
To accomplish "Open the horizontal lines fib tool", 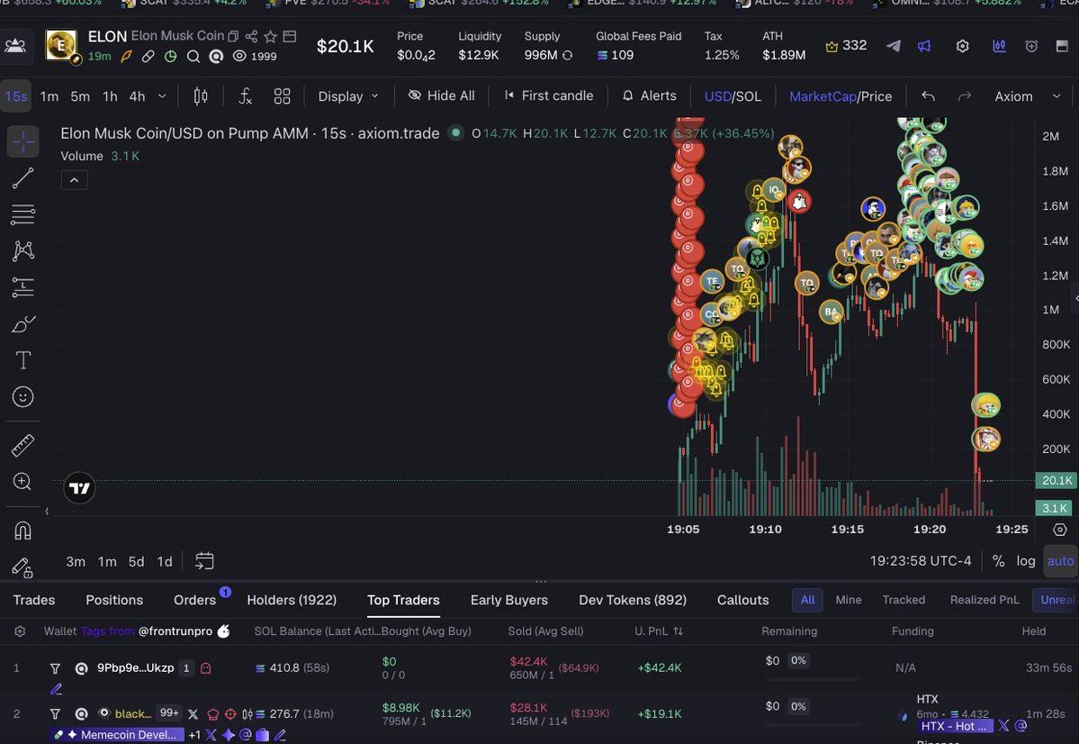I will click(22, 214).
